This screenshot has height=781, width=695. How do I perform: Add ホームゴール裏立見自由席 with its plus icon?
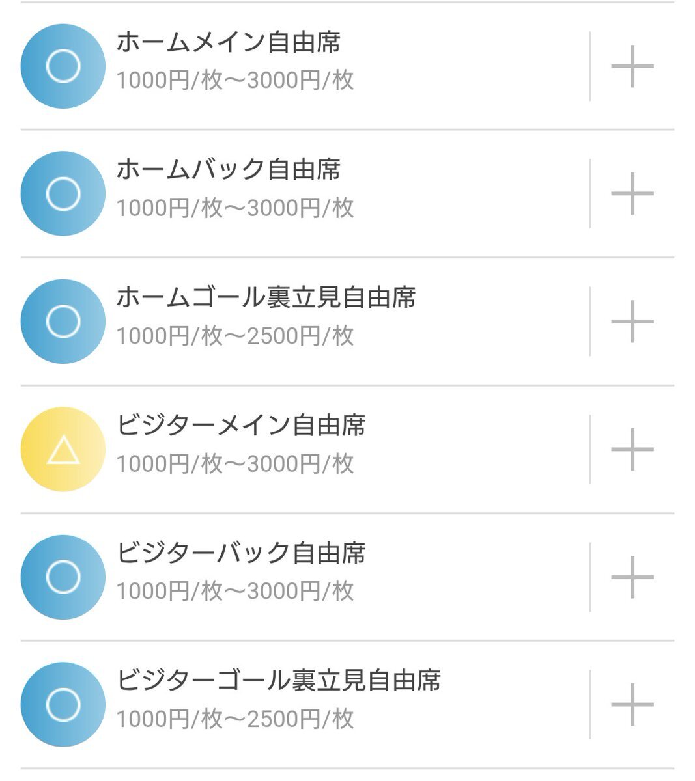point(632,321)
